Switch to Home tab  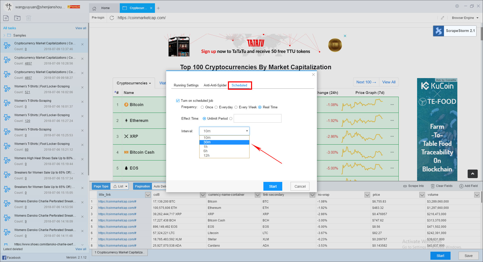(104, 8)
